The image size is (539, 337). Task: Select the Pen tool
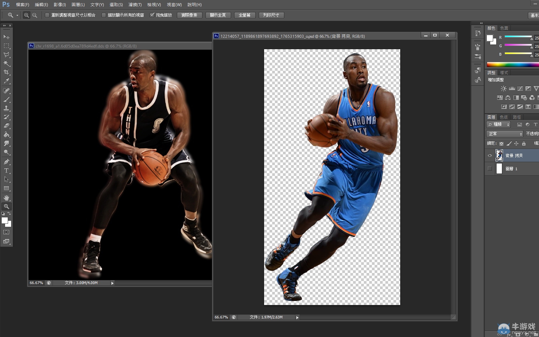coord(6,162)
